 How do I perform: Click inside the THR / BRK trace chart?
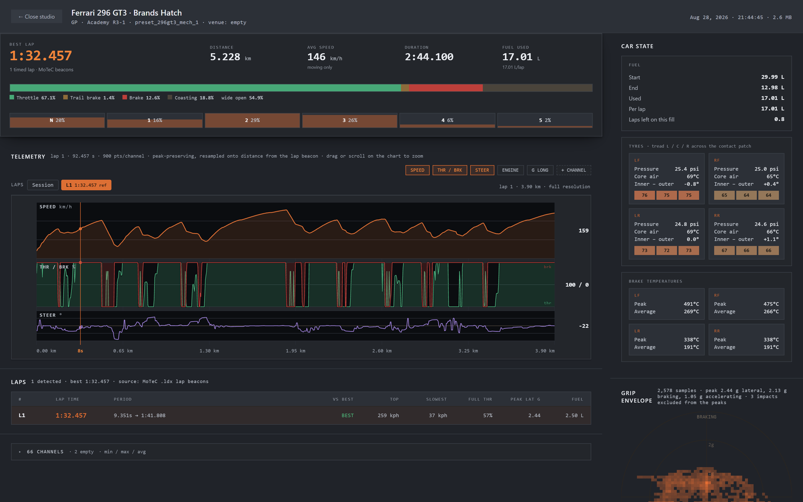point(296,285)
